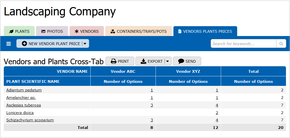Click Vendor XYZ count for Lonicera dioica

(217, 113)
